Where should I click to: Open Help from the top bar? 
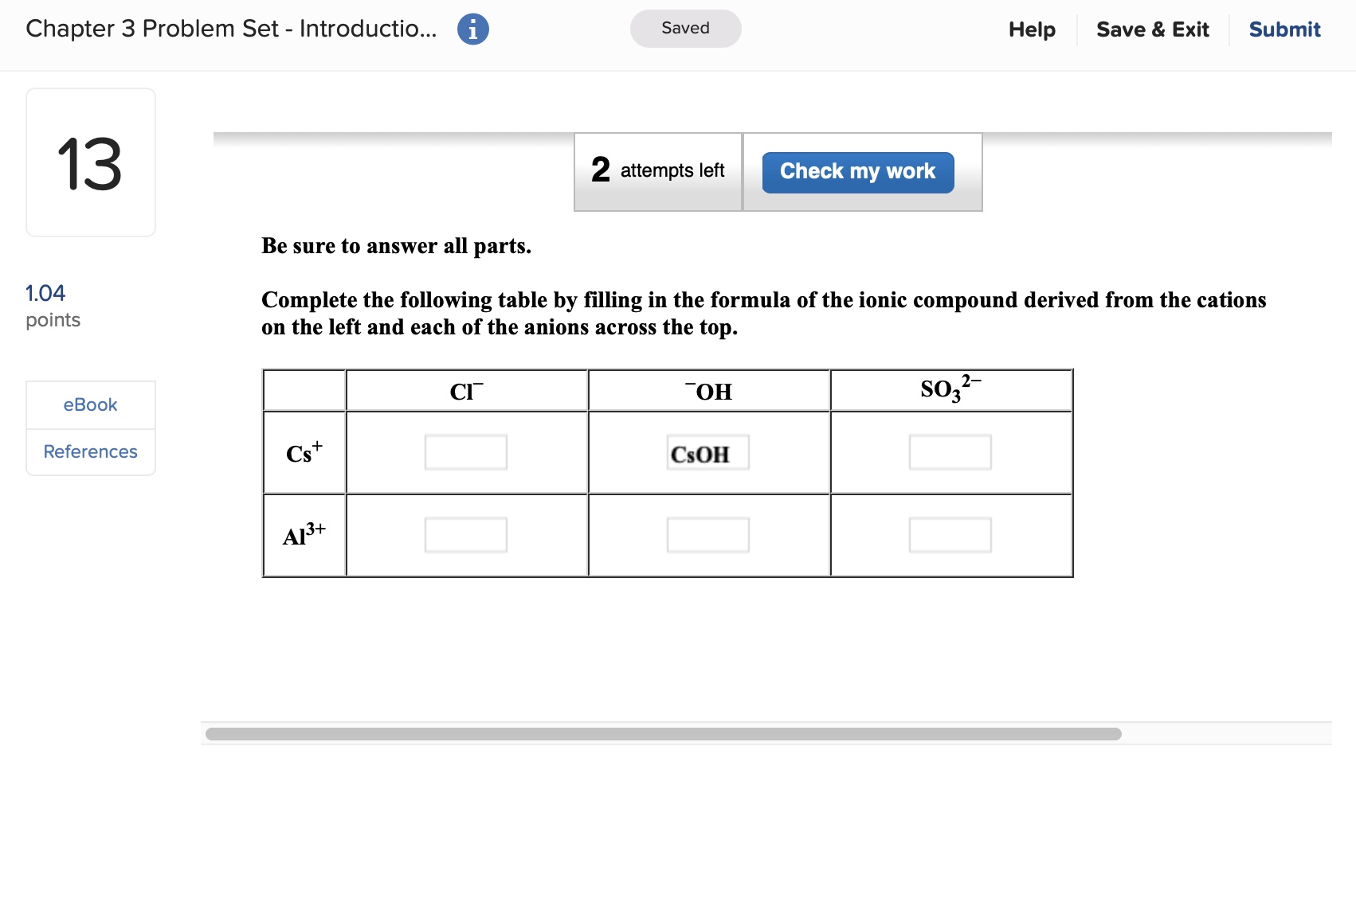pos(1031,29)
